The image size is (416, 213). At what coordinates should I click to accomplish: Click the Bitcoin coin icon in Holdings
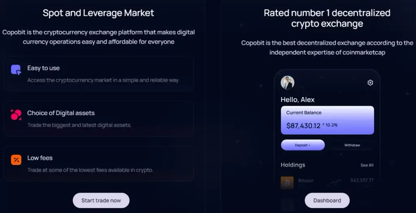(287, 183)
